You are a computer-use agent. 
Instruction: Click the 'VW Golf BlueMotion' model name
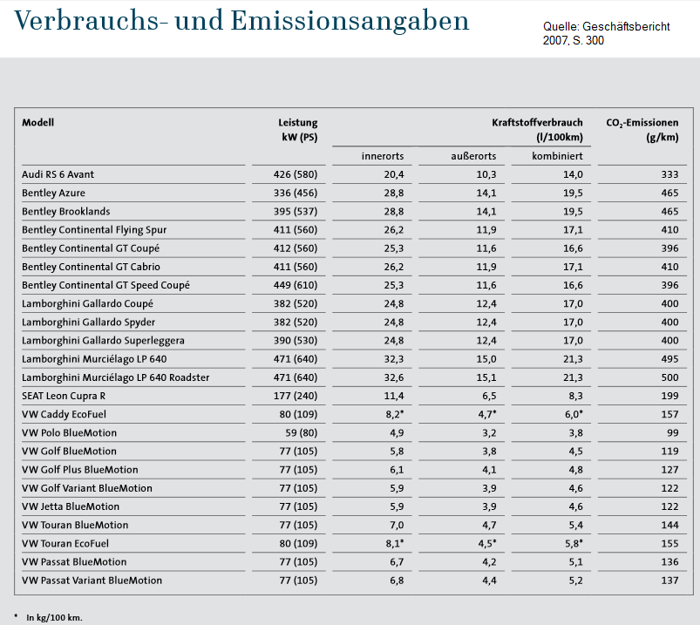[69, 452]
